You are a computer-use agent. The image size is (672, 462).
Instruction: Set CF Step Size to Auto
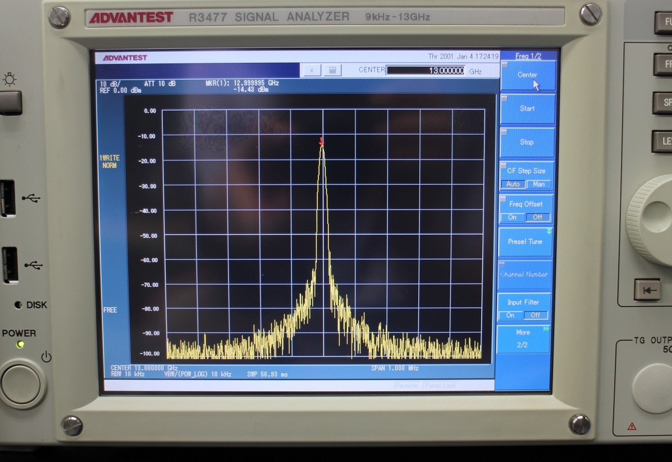[513, 184]
